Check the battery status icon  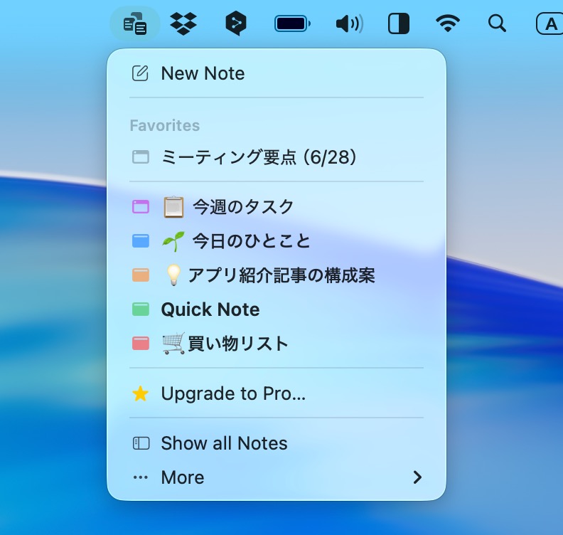point(292,24)
